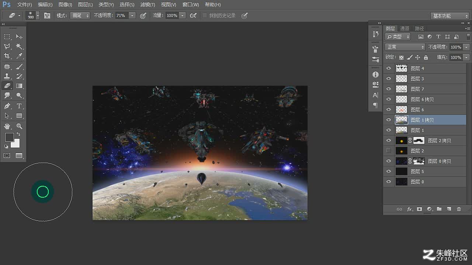Select the Rectangle shape tool
This screenshot has height=265, width=472.
point(19,116)
